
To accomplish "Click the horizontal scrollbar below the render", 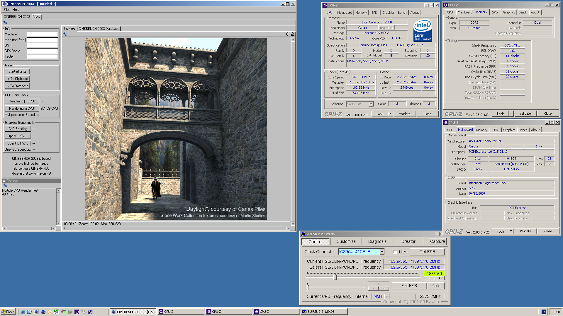I will click(176, 229).
